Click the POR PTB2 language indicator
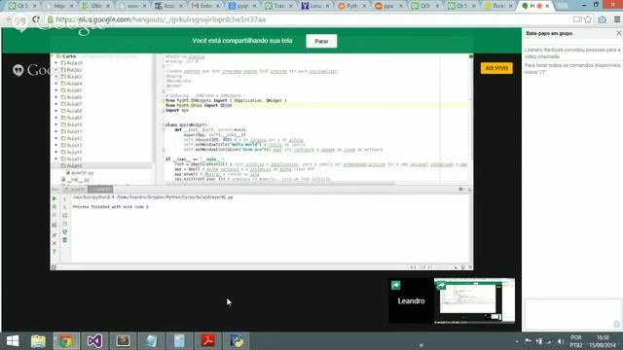The height and width of the screenshot is (350, 623). 576,341
